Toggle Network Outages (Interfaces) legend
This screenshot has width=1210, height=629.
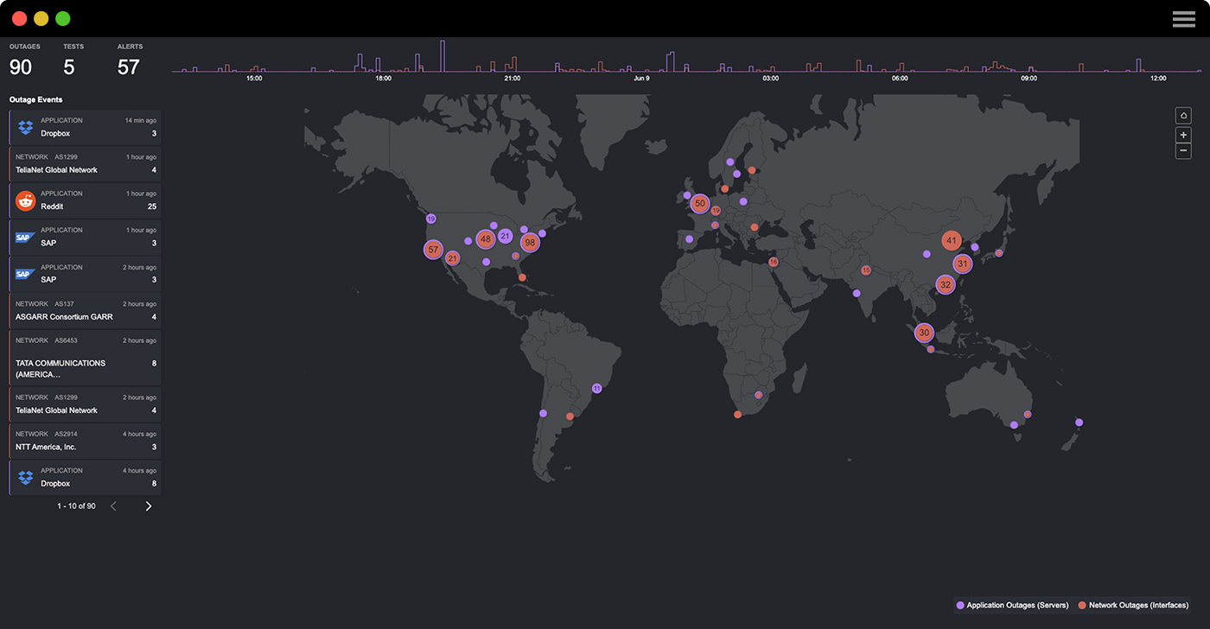pyautogui.click(x=1133, y=605)
